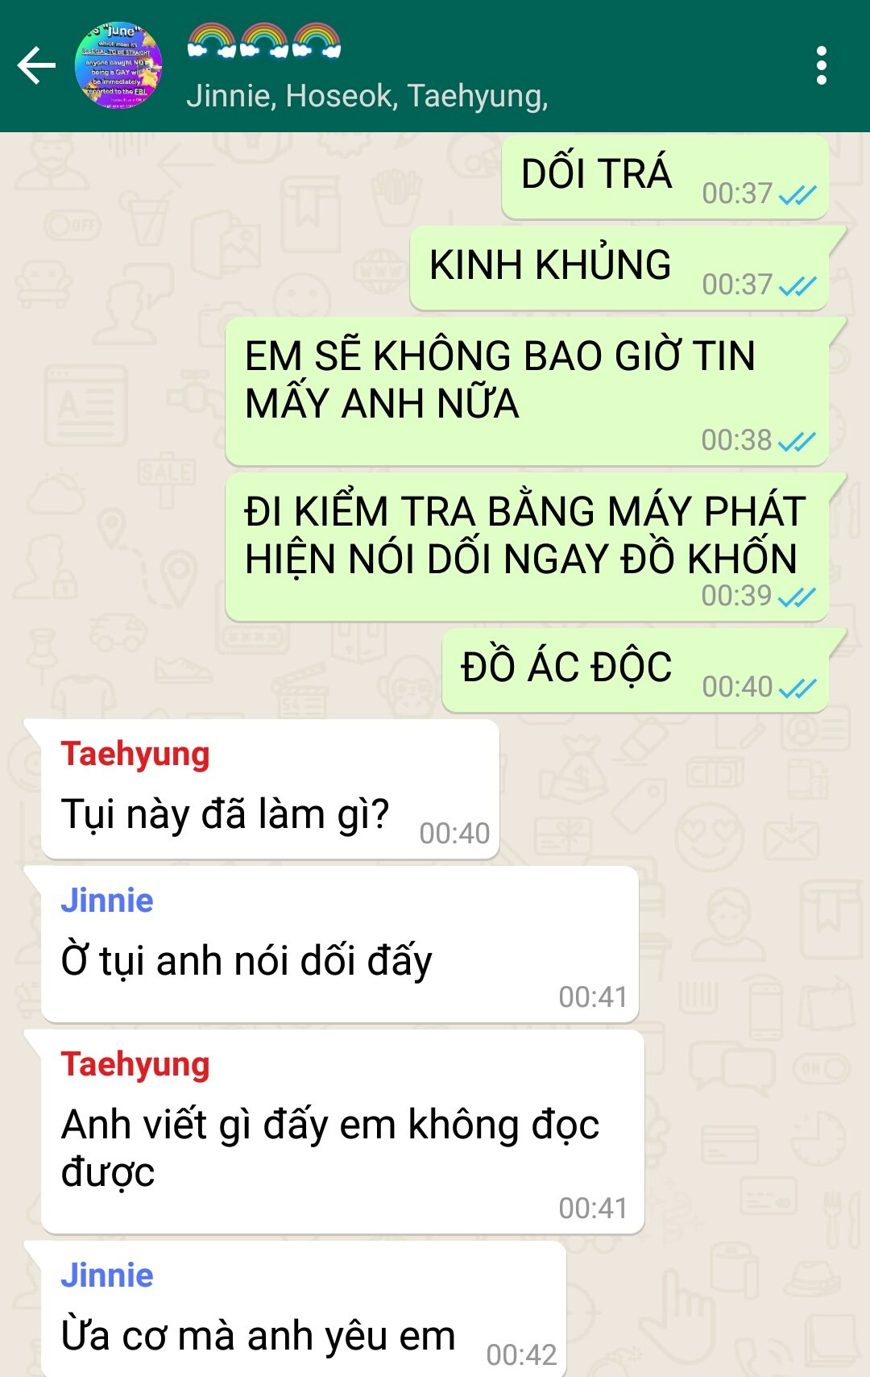The image size is (870, 1377).
Task: Open group info via rainbow emoji title
Action: click(x=264, y=40)
